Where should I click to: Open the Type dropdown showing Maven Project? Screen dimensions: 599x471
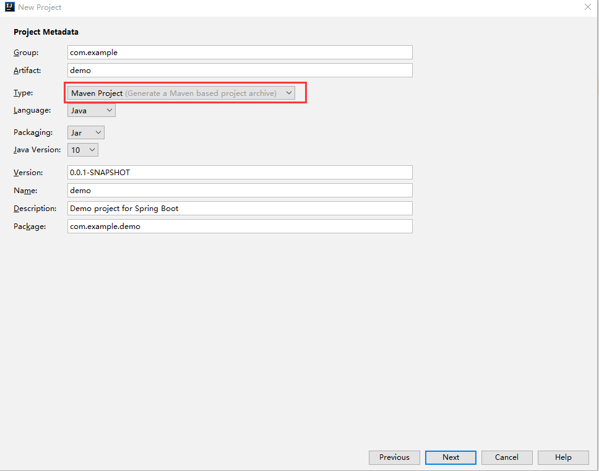pyautogui.click(x=181, y=93)
